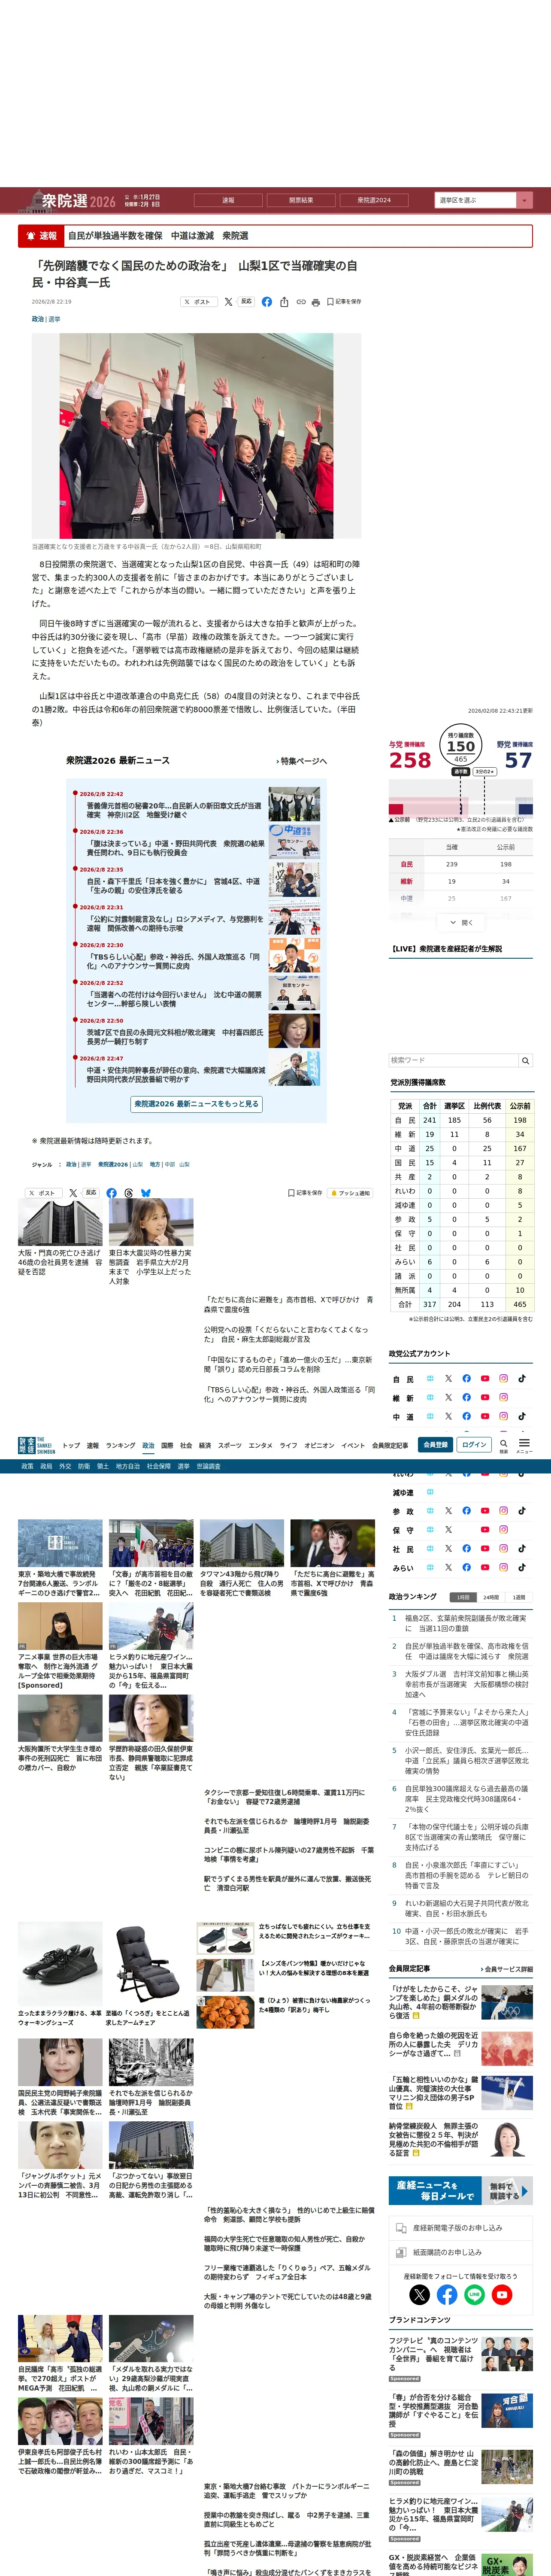
Task: Open 国際 in main navigation
Action: click(167, 1445)
